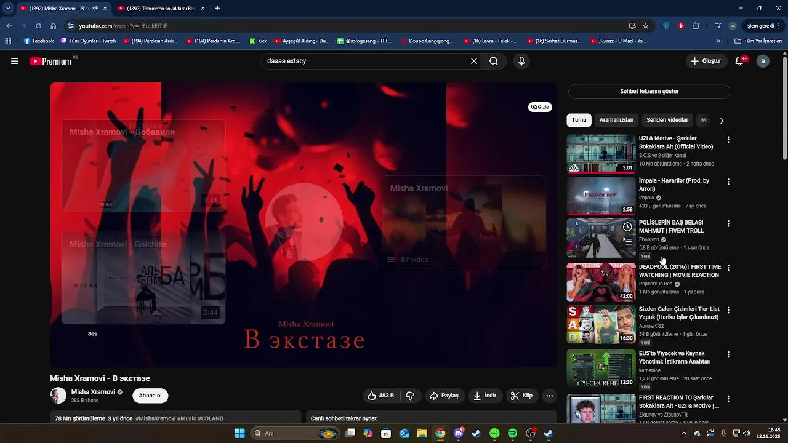
Task: Open Spotify from the taskbar
Action: pyautogui.click(x=512, y=433)
